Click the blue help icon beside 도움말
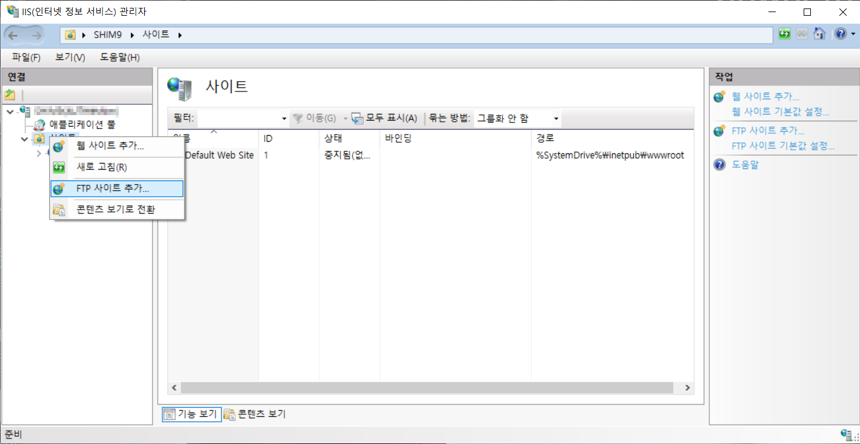The height and width of the screenshot is (444, 860). (719, 165)
